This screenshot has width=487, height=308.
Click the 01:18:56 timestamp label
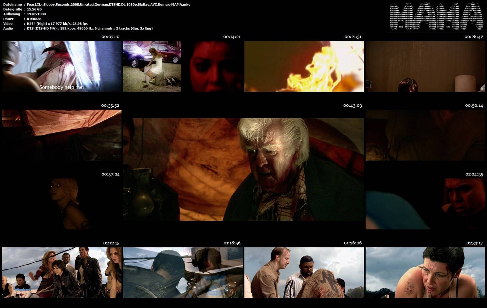pyautogui.click(x=232, y=243)
